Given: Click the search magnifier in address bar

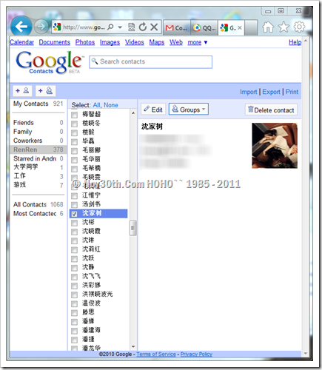Looking at the screenshot, I should coord(111,27).
